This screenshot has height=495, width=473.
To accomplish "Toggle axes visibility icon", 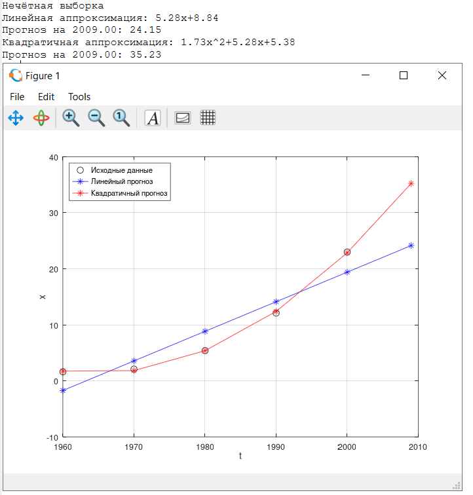I will click(183, 118).
